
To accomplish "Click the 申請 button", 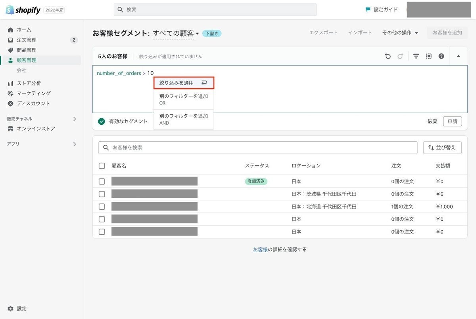I will pos(453,122).
